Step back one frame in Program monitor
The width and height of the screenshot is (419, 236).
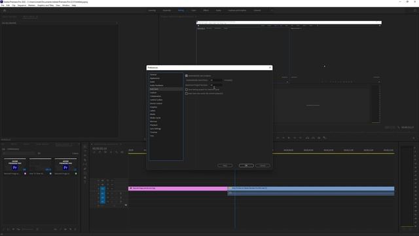pos(283,138)
